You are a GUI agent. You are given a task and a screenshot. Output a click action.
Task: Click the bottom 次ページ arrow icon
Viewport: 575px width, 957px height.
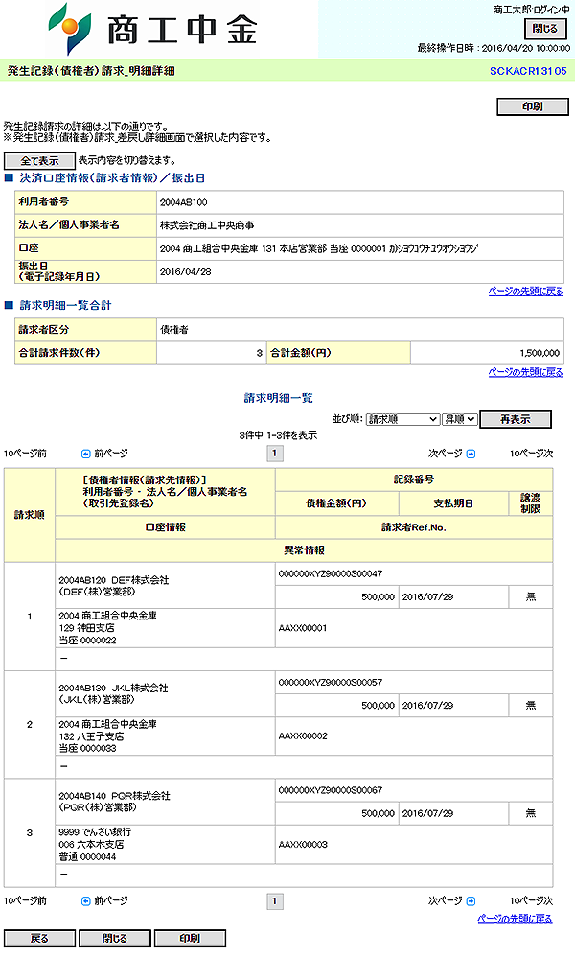471,901
